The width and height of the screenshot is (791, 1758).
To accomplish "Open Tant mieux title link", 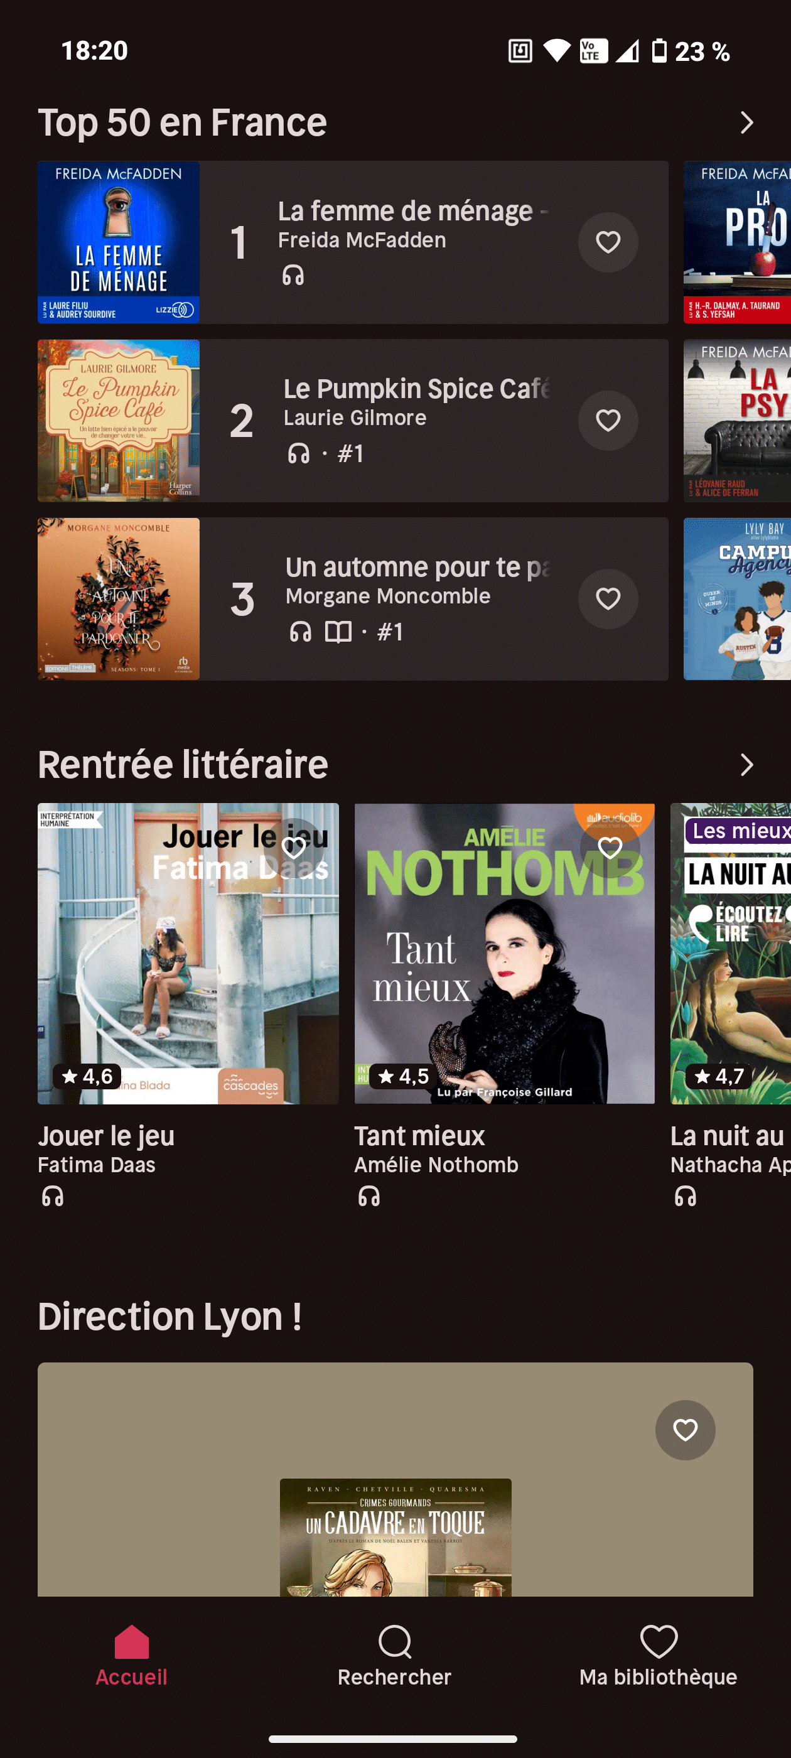I will coord(419,1136).
